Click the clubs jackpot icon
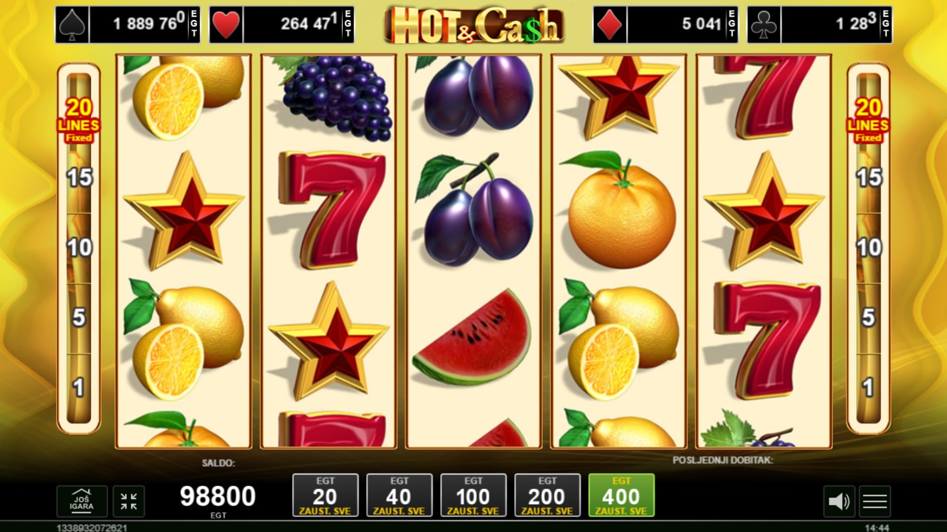 click(764, 24)
